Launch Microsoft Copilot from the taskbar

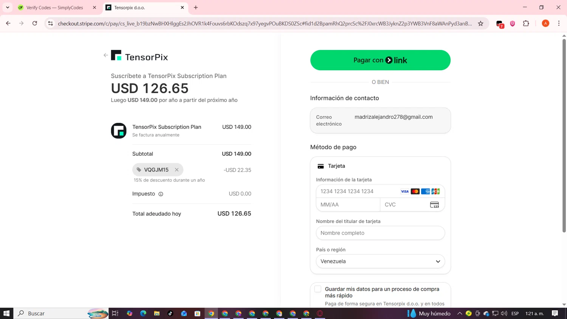coord(130,313)
